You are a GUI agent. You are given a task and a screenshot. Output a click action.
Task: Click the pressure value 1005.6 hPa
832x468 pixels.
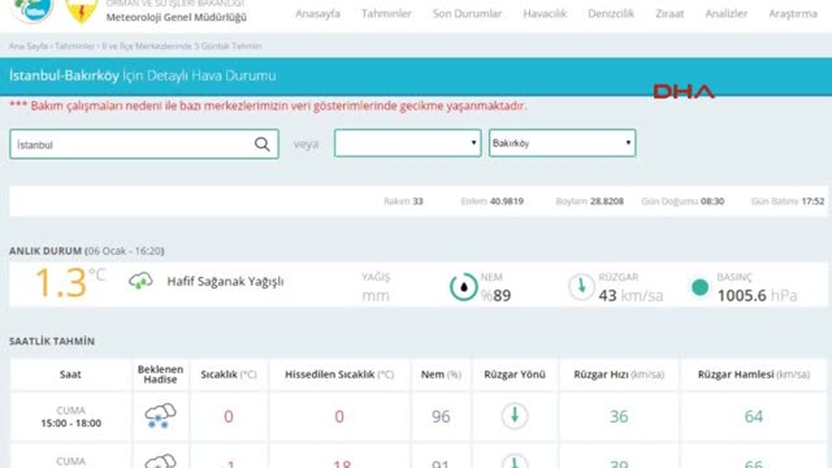point(757,296)
